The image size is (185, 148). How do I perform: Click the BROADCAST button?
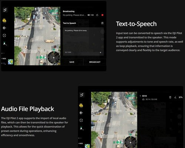pos(95,62)
